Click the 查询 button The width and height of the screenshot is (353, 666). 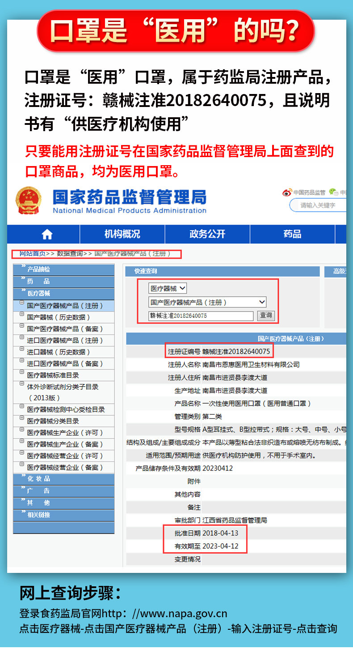266,316
